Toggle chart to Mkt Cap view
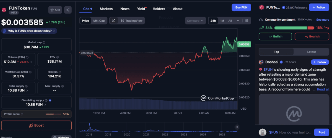The height and width of the screenshot is (138, 332). point(99,21)
